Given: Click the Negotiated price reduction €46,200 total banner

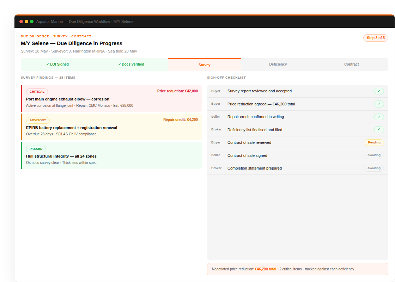Looking at the screenshot, I should (x=298, y=269).
